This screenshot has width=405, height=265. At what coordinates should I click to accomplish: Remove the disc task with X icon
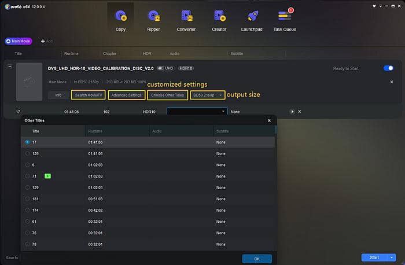click(392, 82)
